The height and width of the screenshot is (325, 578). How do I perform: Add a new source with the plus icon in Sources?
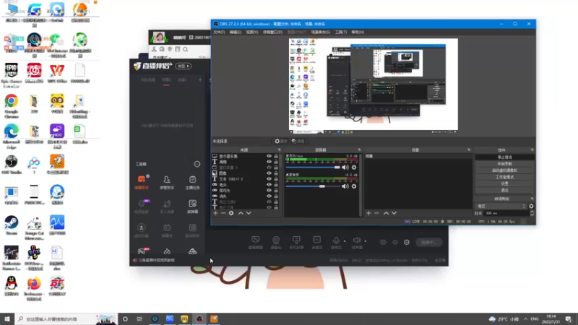tap(215, 213)
